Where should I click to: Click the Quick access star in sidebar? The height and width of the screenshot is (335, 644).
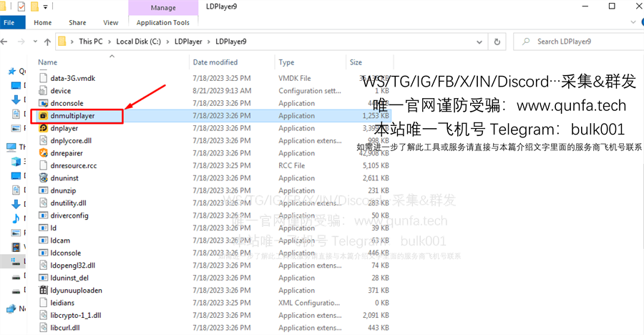(12, 71)
